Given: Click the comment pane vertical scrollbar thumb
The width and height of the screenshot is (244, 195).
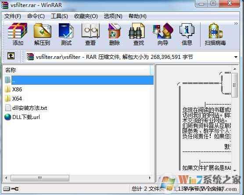Looking at the screenshot, I should 234,85.
